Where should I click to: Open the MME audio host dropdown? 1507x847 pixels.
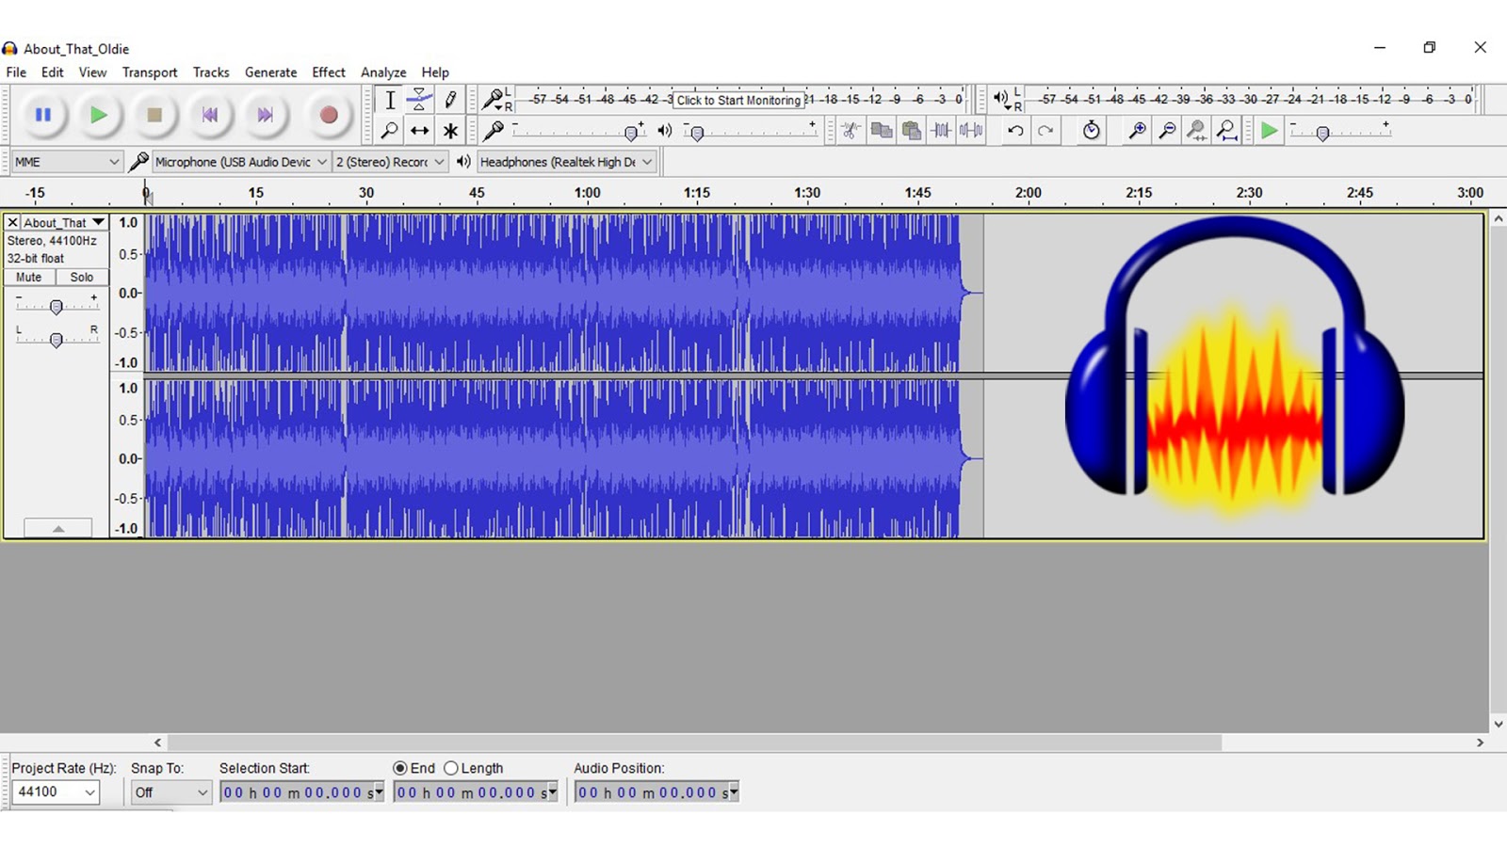pyautogui.click(x=67, y=162)
